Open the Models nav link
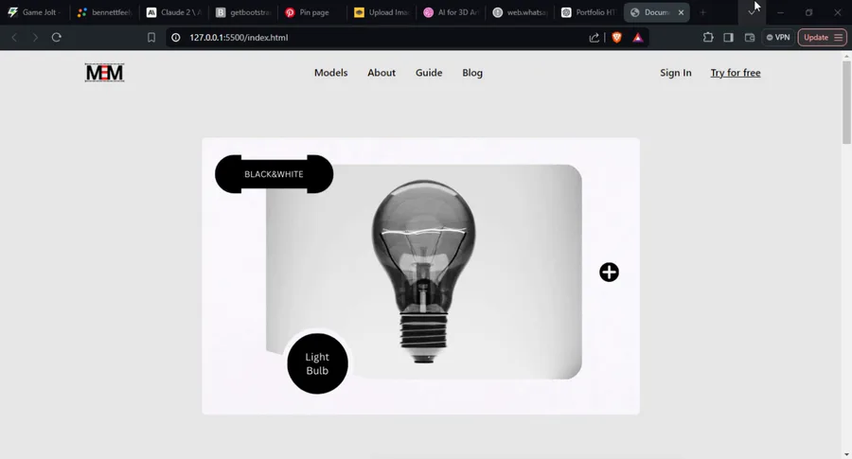852x459 pixels. coord(330,73)
